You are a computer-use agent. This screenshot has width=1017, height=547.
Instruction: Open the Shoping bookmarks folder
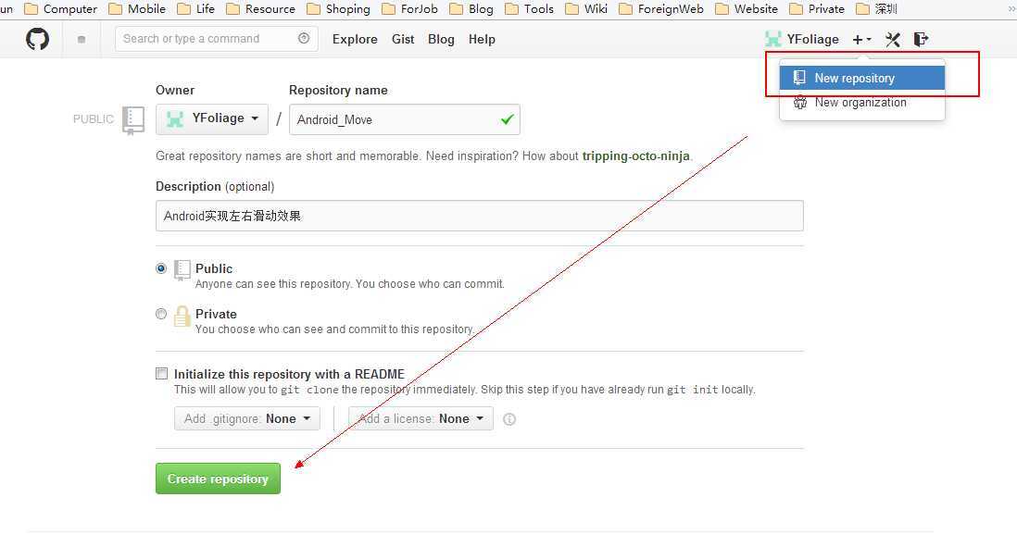[338, 9]
